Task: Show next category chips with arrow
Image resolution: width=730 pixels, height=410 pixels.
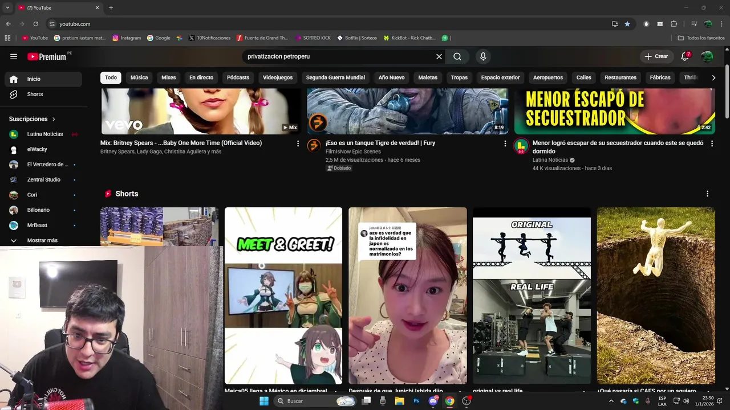Action: (713, 77)
